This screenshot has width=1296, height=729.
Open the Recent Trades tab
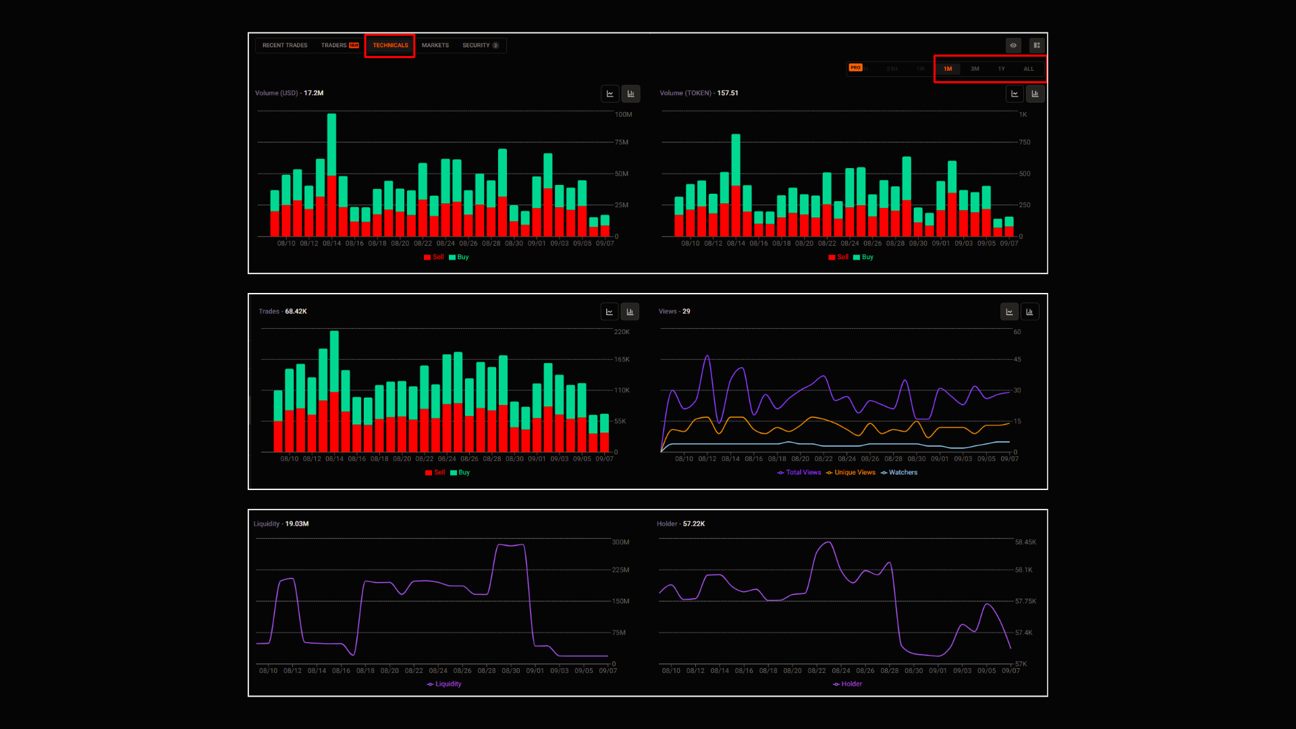click(x=285, y=45)
